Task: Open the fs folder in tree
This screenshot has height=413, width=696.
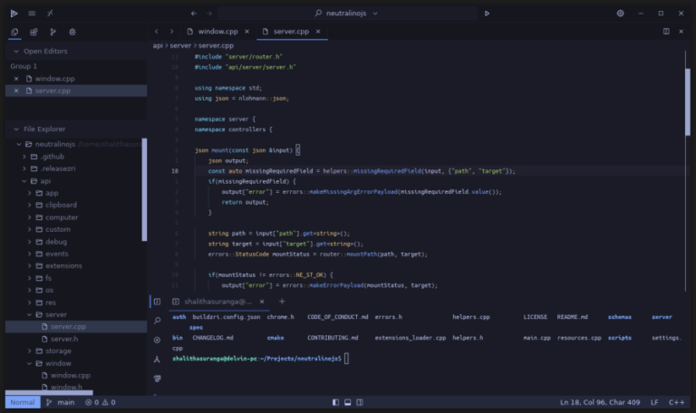Action: 48,278
